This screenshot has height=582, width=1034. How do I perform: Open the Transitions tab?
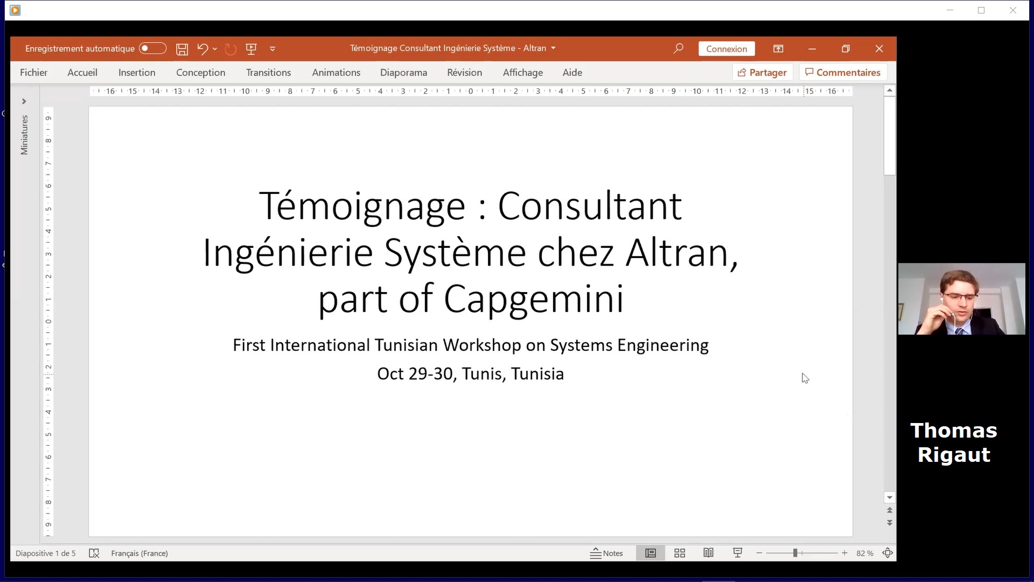[268, 73]
